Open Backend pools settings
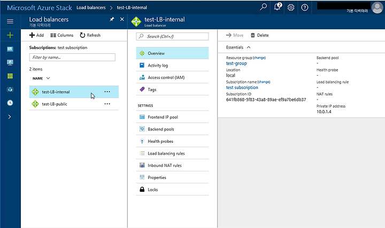 pyautogui.click(x=172, y=129)
